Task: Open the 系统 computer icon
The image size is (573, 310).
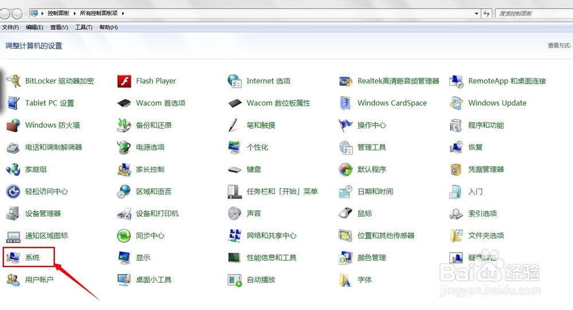Action: pos(14,257)
